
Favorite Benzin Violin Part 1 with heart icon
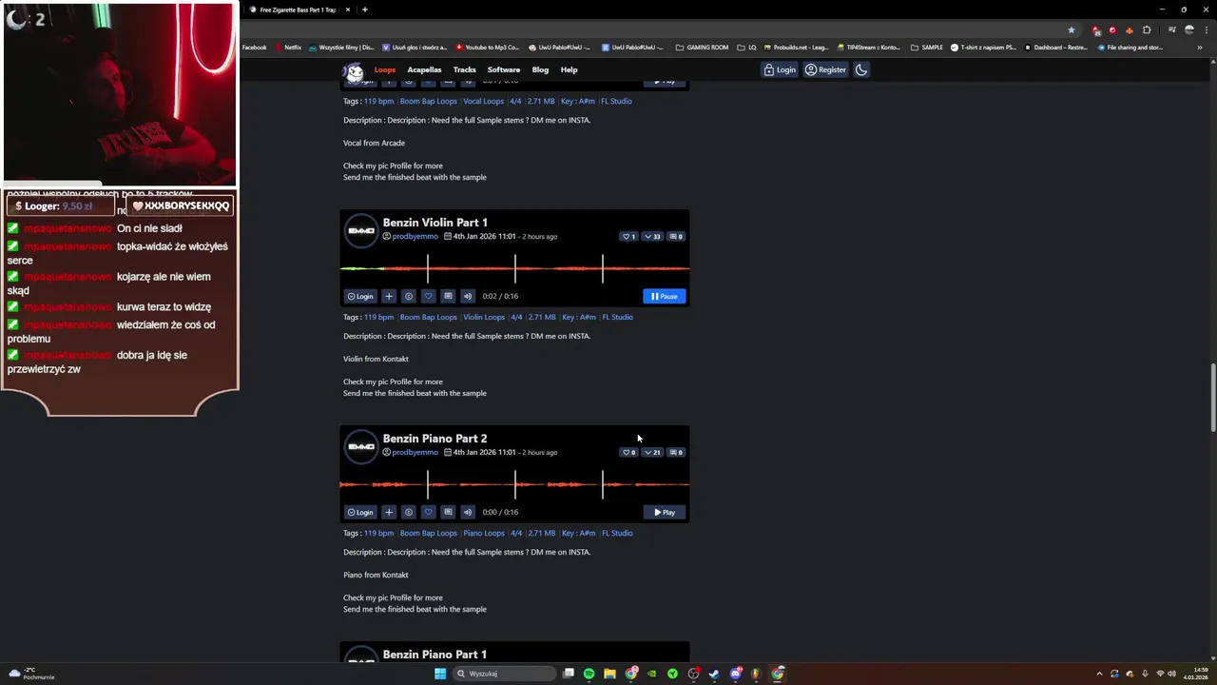tap(428, 296)
